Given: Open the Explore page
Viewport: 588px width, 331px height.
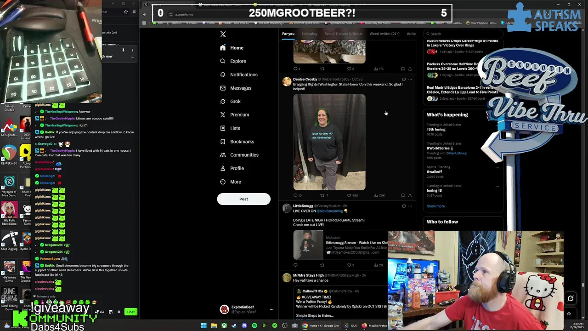Looking at the screenshot, I should point(233,61).
